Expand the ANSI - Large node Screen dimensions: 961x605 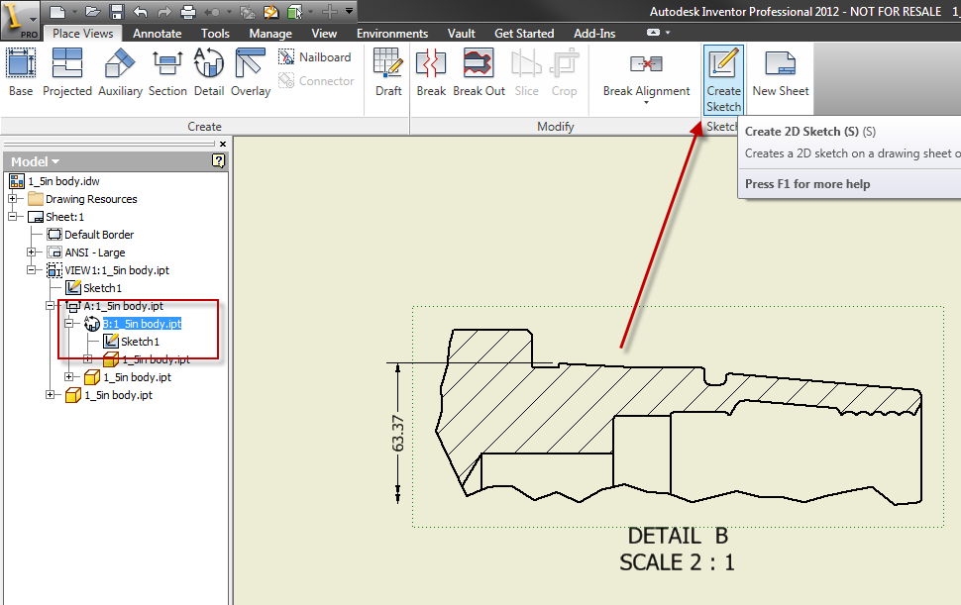32,252
